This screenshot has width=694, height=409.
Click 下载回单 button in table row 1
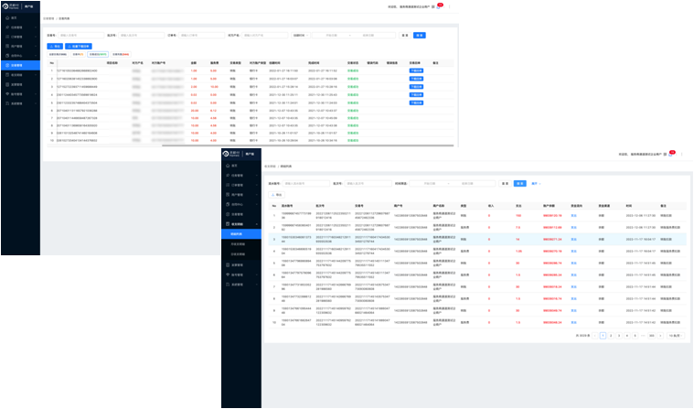point(416,70)
